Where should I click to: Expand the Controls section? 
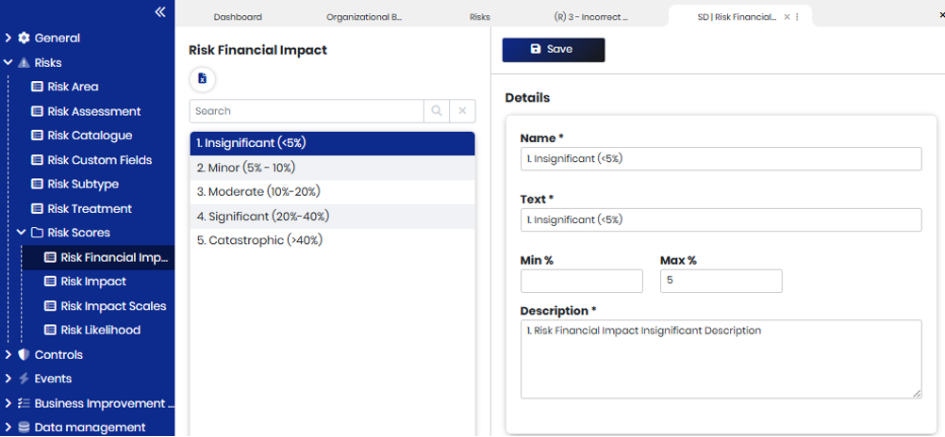(8, 355)
